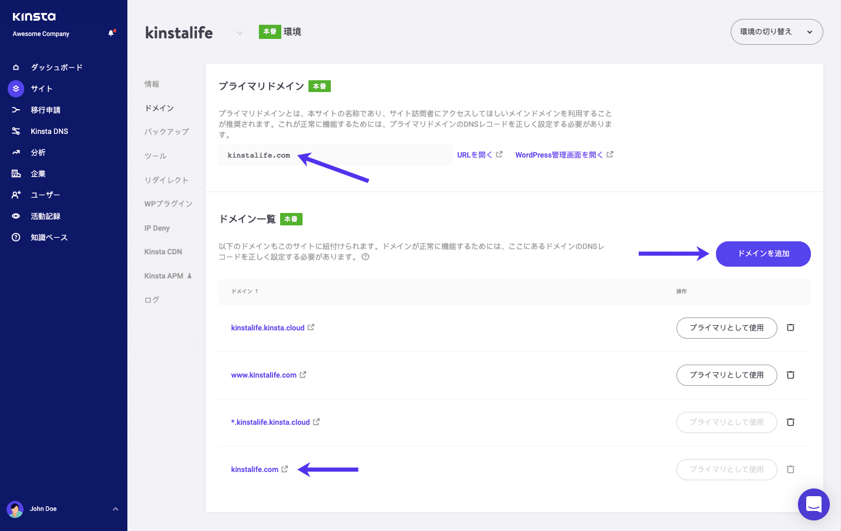This screenshot has width=841, height=531.
Task: Open the 環境の切り替え dropdown
Action: coord(776,32)
